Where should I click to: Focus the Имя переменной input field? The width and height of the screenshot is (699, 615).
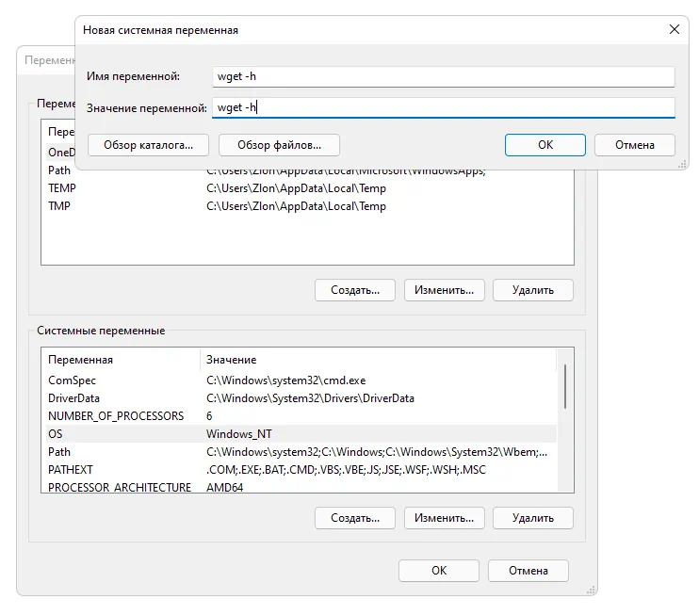tap(443, 76)
